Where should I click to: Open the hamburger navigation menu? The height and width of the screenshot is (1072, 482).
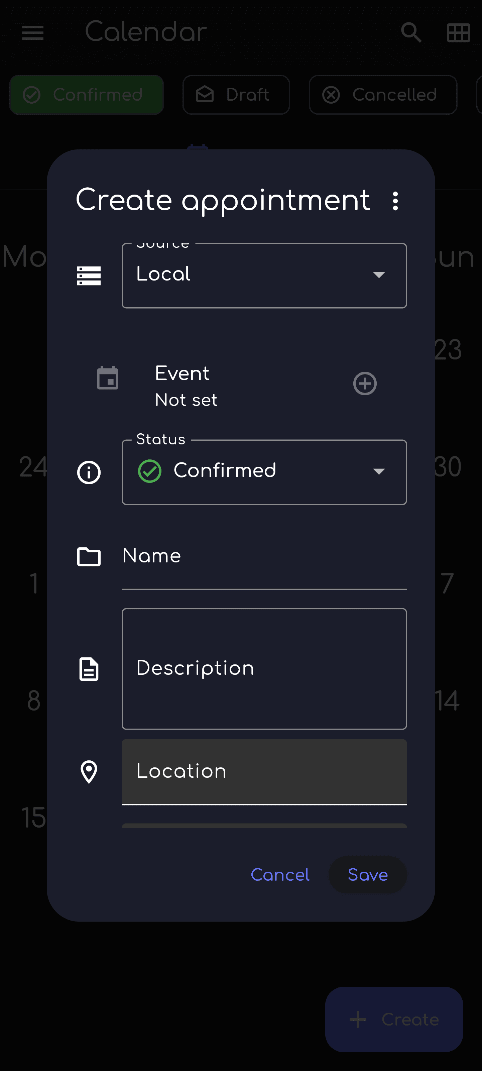pos(33,32)
